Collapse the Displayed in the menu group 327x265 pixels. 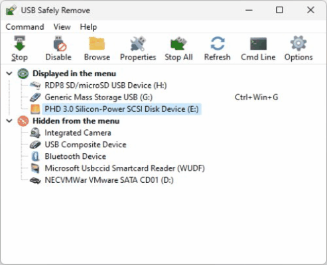(9, 74)
